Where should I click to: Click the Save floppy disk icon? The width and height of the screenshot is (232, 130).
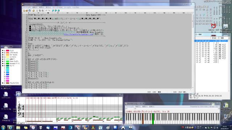(29, 10)
